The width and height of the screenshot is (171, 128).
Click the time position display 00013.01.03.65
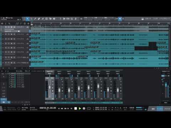coord(48,108)
